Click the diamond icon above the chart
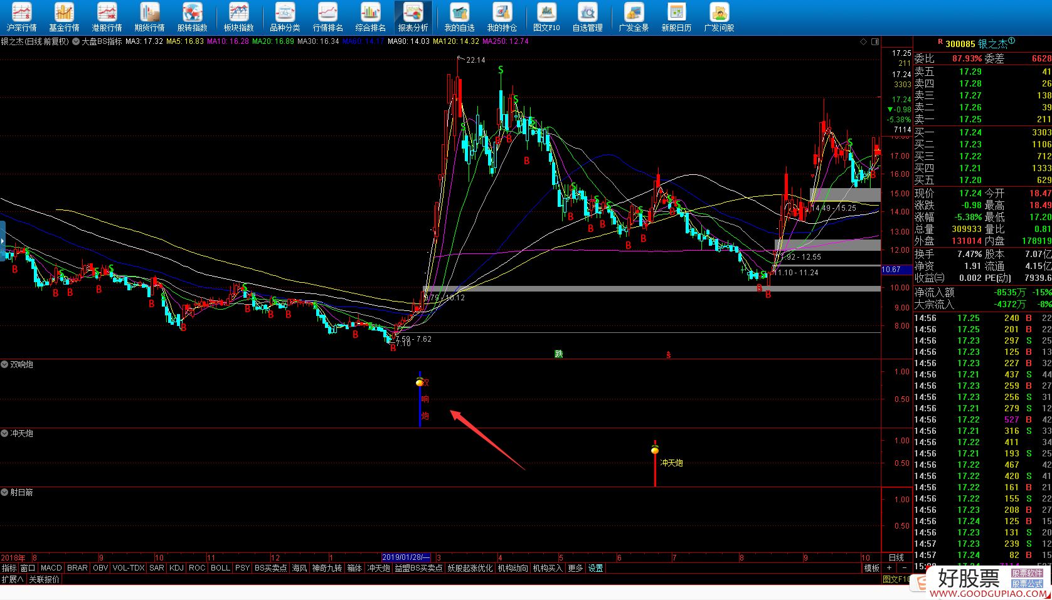Screen dimensions: 1052x600 pyautogui.click(x=864, y=42)
